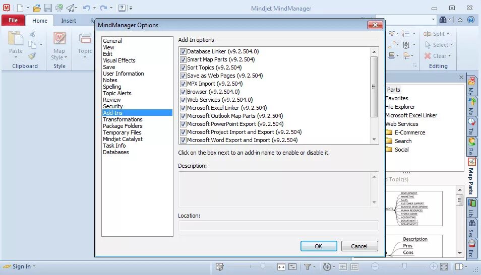
Task: Click the Topic icon in ribbon
Action: [x=85, y=39]
